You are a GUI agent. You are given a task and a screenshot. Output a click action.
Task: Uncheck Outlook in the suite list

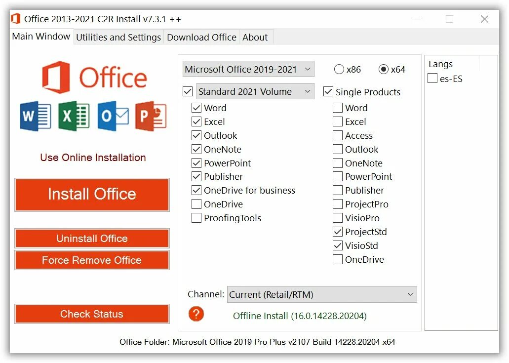pyautogui.click(x=196, y=135)
